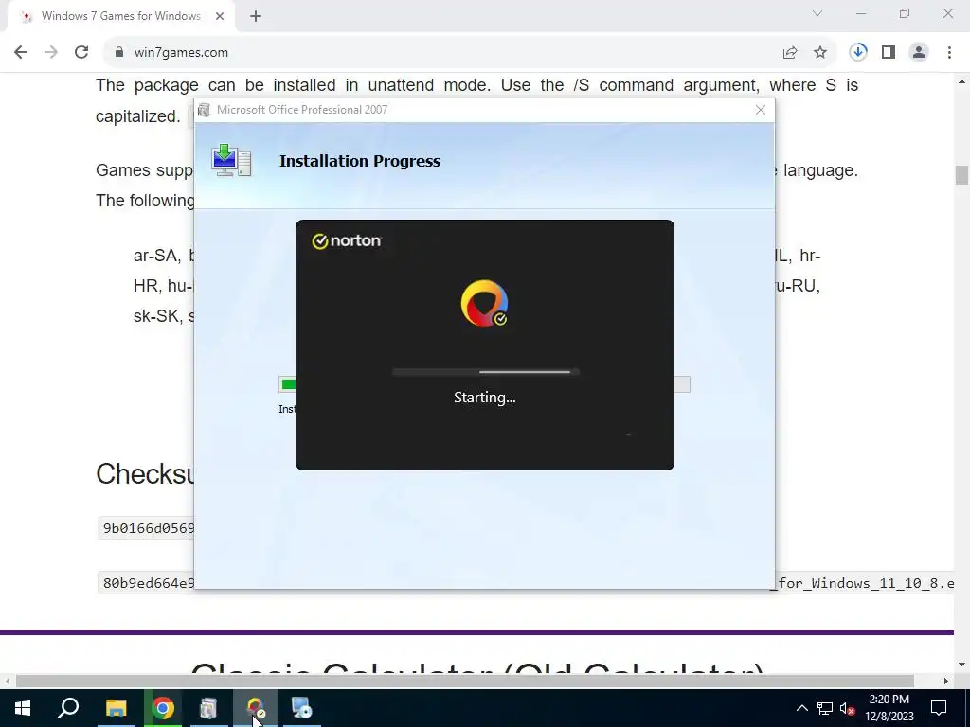The height and width of the screenshot is (727, 970).
Task: Reload the win7games.com page
Action: [x=81, y=53]
